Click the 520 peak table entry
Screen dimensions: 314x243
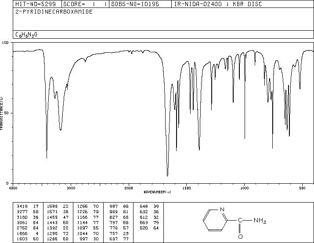[x=149, y=228]
